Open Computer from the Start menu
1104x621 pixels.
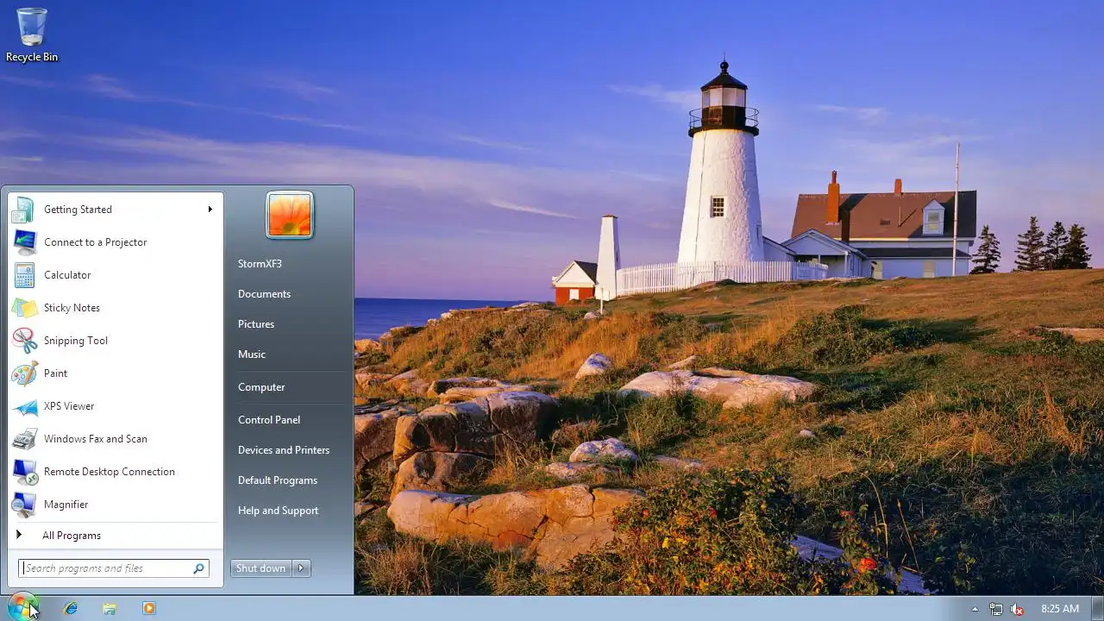point(261,387)
